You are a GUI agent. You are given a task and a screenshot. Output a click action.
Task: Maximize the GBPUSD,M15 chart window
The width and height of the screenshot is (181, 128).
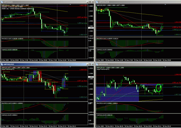click(x=90, y=64)
